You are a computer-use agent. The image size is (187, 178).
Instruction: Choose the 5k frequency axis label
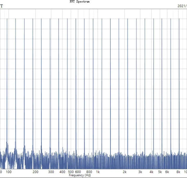[x=160, y=172]
